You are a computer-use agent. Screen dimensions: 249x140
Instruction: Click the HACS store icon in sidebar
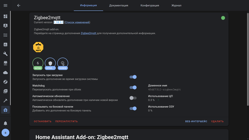point(5,63)
